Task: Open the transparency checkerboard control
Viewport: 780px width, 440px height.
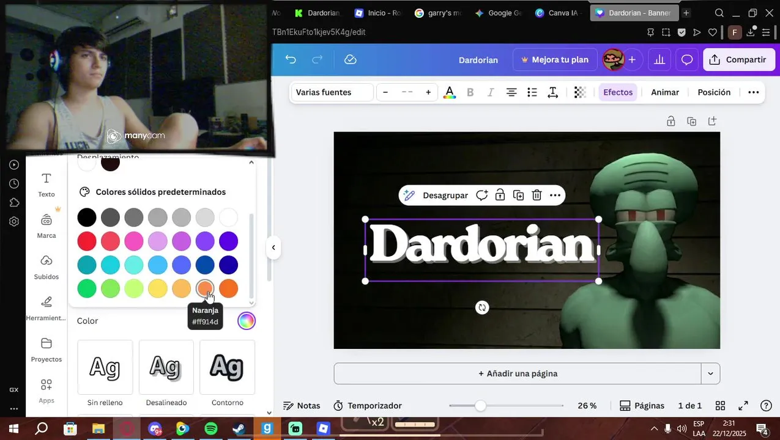Action: [580, 92]
